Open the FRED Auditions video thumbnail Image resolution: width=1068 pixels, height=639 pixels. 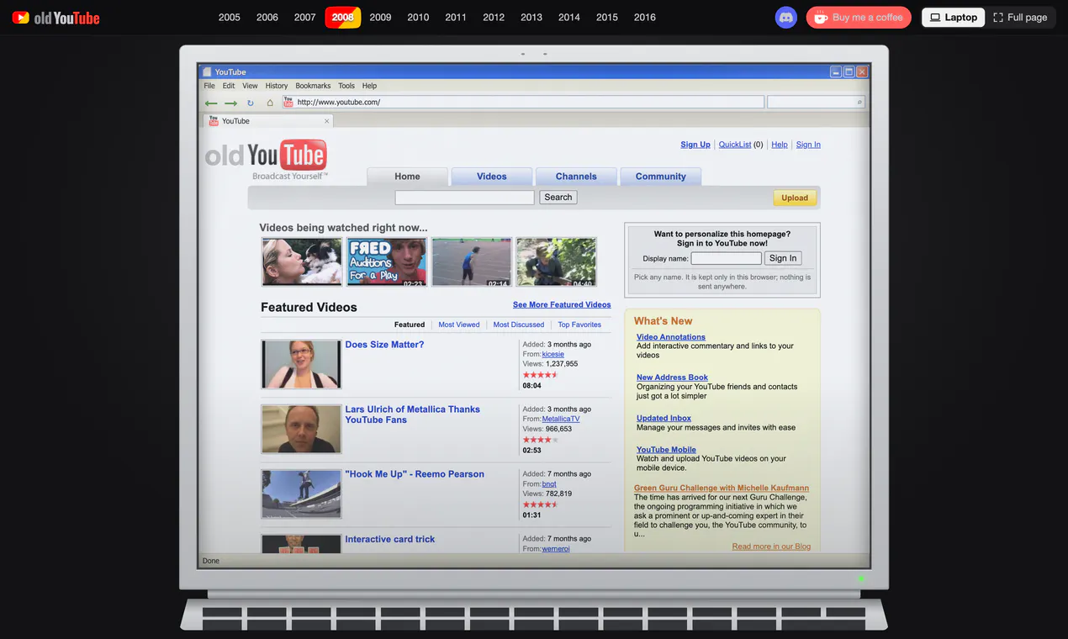tap(387, 262)
